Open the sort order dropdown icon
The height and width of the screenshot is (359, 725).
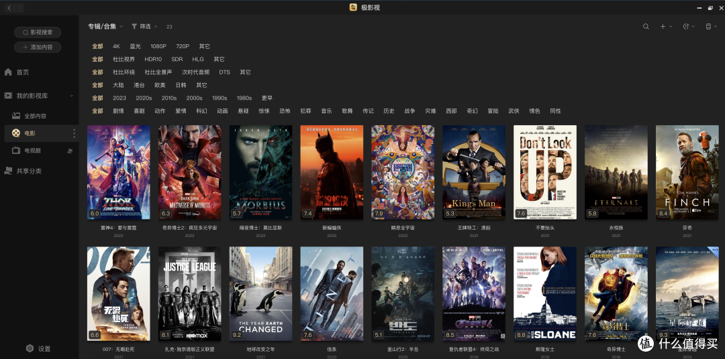click(x=689, y=27)
